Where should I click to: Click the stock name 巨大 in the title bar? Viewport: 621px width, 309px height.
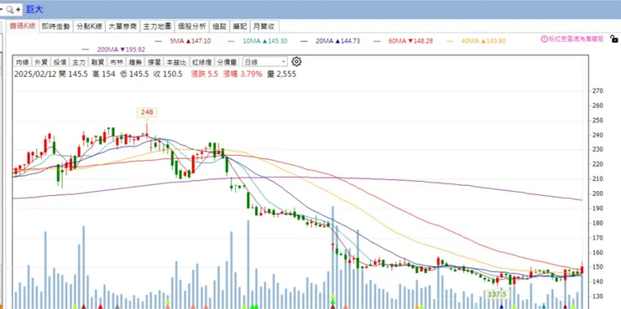tap(34, 9)
